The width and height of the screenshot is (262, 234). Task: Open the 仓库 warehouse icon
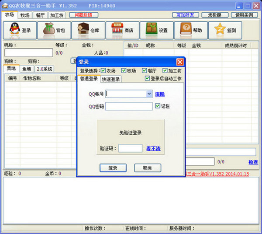pyautogui.click(x=89, y=31)
